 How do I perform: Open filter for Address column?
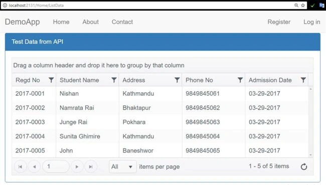[177, 80]
